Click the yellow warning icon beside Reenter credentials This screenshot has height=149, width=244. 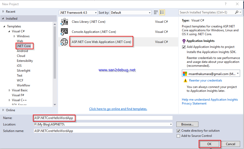point(185,80)
